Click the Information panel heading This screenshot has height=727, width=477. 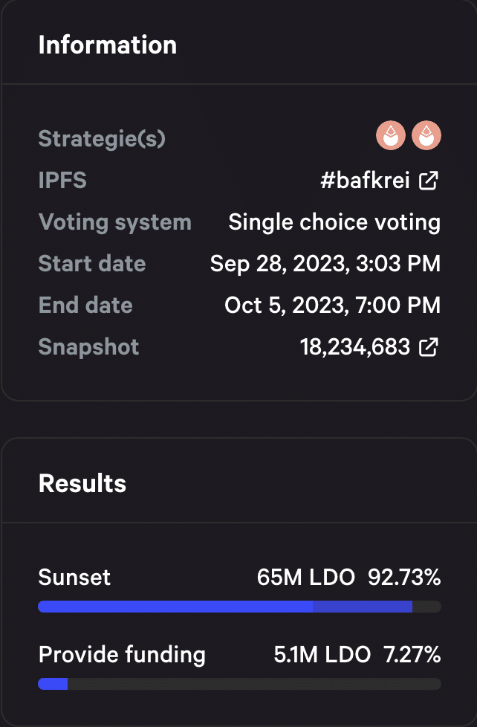(108, 45)
